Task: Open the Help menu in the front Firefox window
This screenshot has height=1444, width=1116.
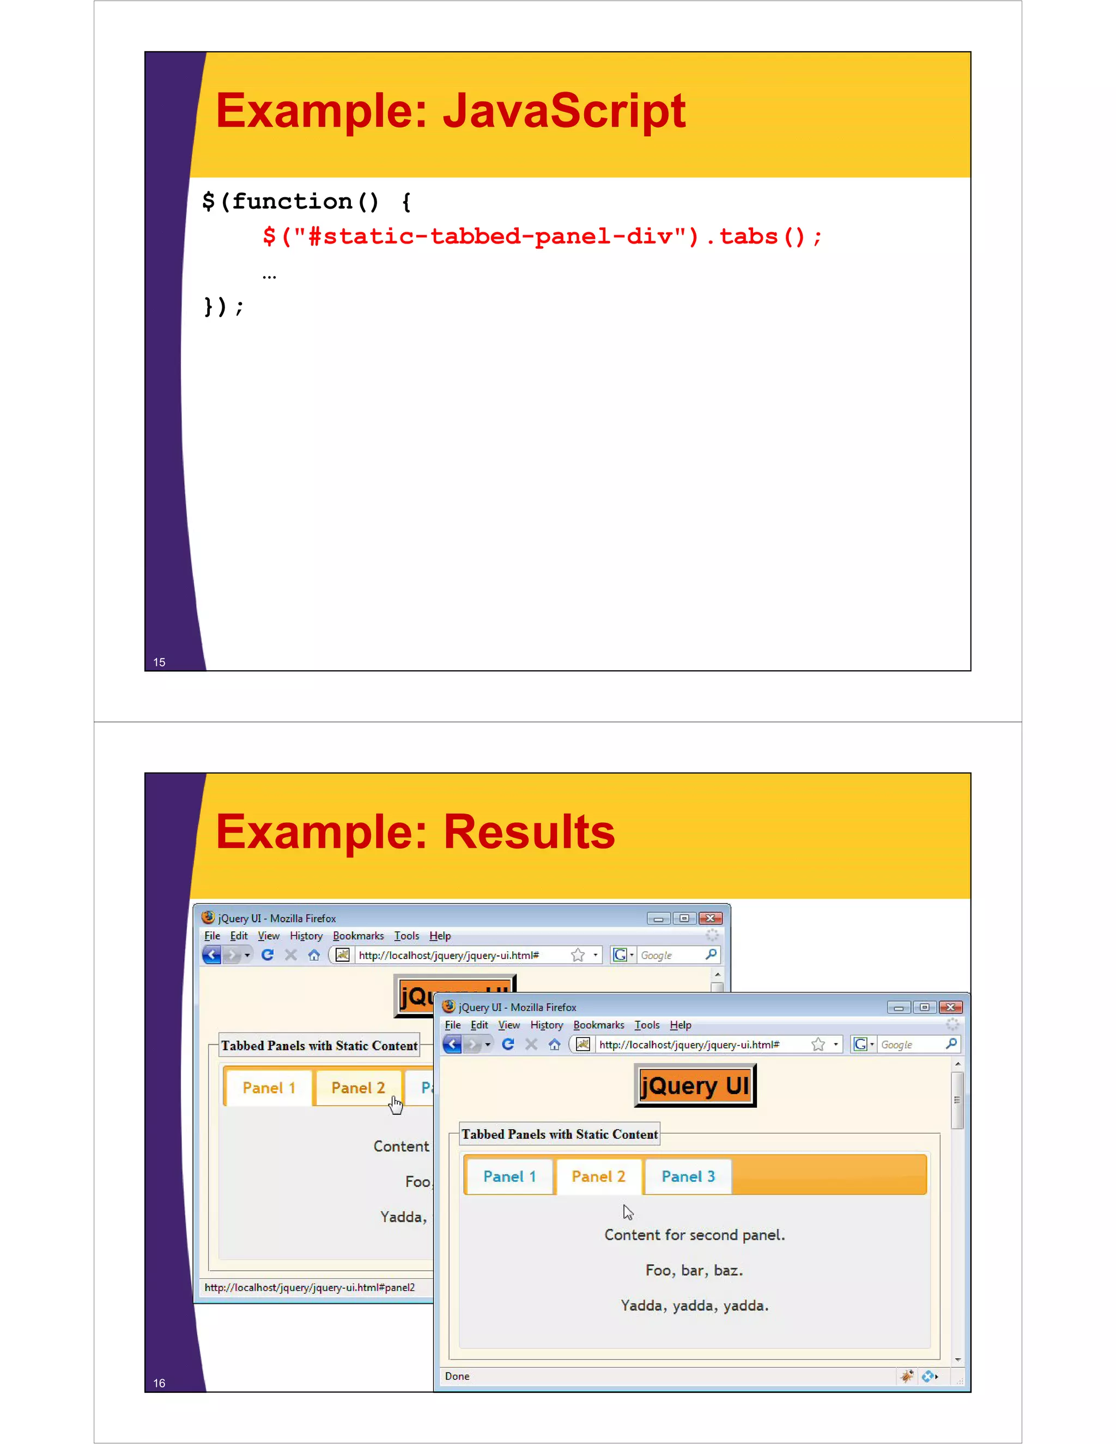Action: tap(680, 1025)
